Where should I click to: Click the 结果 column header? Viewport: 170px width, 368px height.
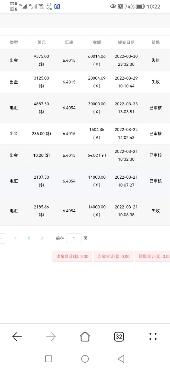156,42
